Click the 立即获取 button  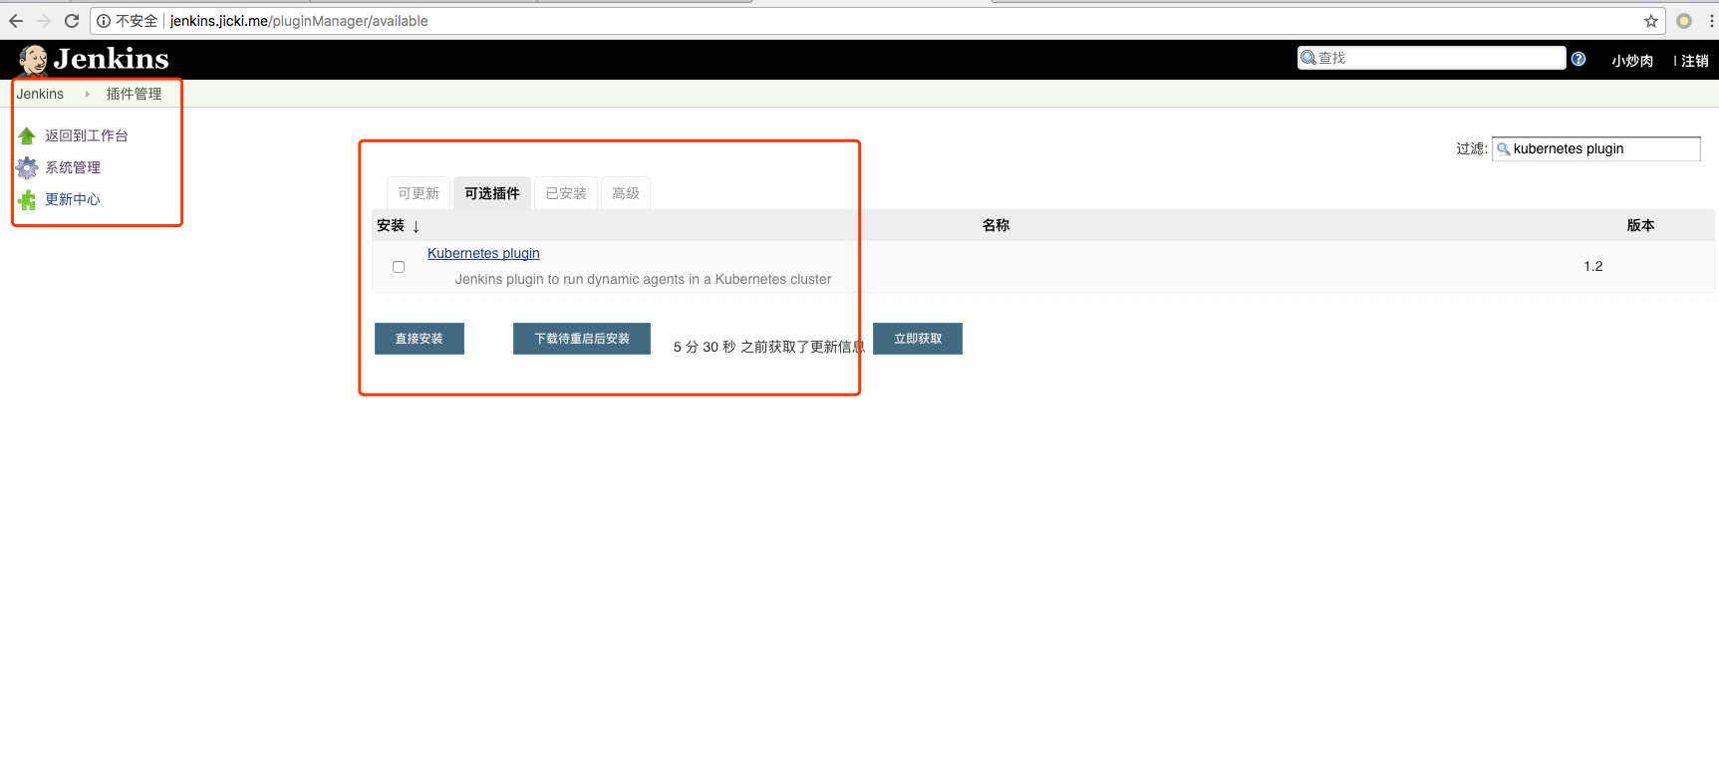coord(918,339)
